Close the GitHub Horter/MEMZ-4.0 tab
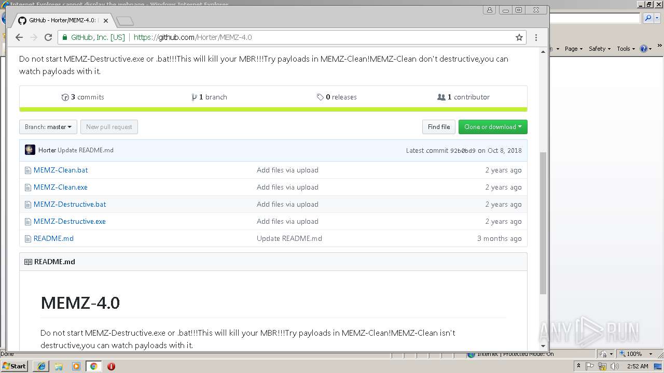 (106, 21)
